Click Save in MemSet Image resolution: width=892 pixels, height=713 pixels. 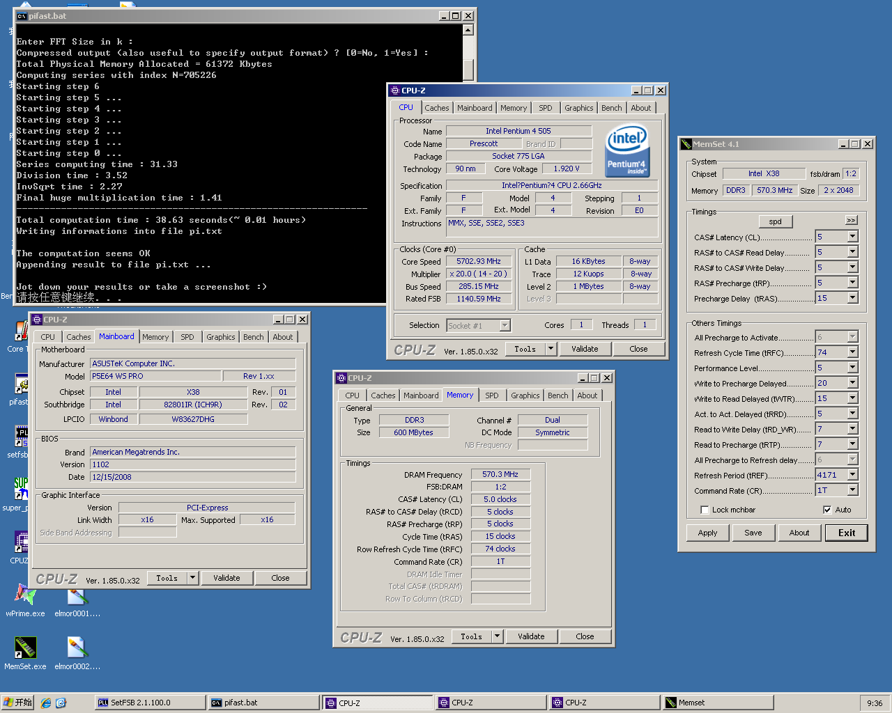point(753,533)
